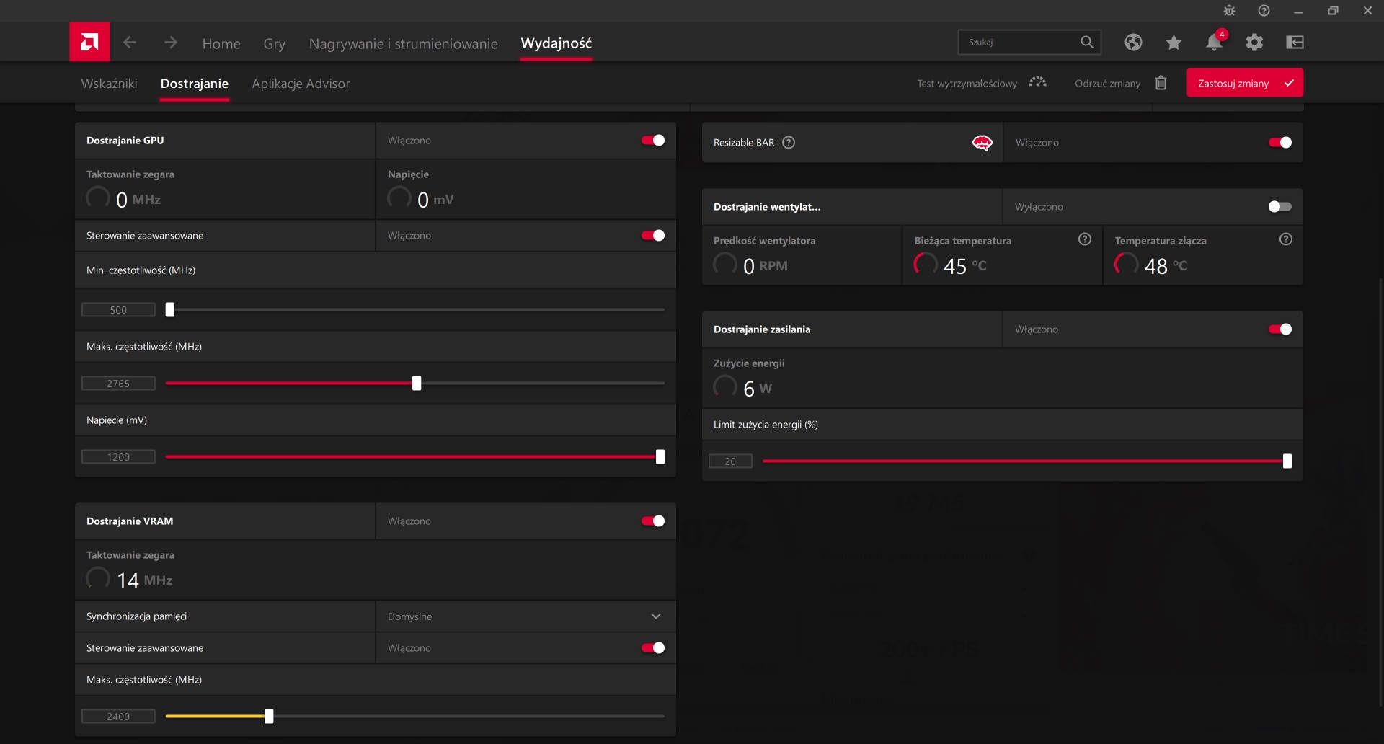Switch to Wskaźniki subtab
This screenshot has height=744, width=1384.
(x=109, y=84)
